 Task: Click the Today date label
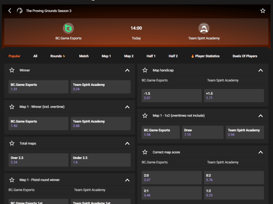pyautogui.click(x=136, y=38)
